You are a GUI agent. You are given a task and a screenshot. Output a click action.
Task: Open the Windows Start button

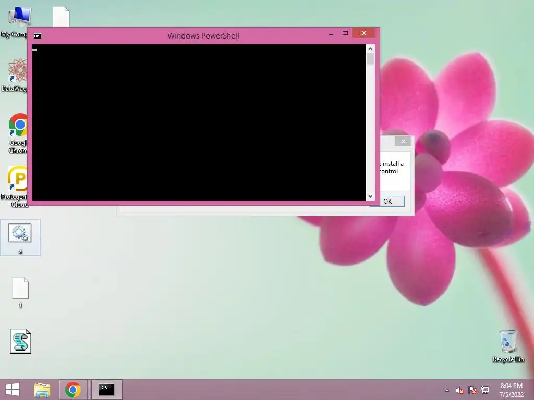(x=13, y=390)
